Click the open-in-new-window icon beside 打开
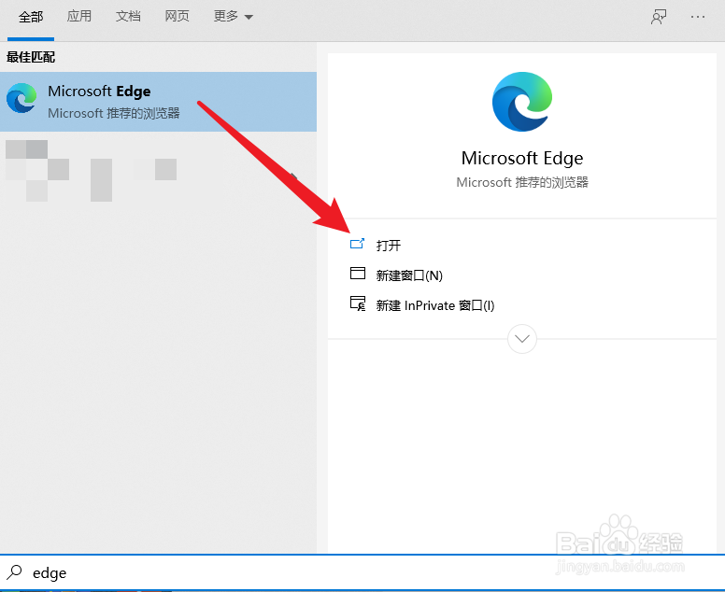 (358, 244)
